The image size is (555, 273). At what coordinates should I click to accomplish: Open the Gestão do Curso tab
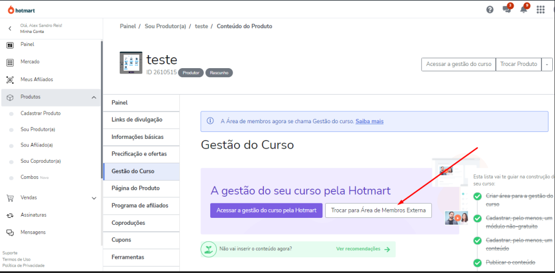141,171
